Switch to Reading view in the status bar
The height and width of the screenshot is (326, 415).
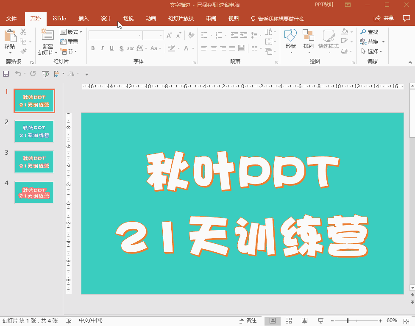point(304,320)
